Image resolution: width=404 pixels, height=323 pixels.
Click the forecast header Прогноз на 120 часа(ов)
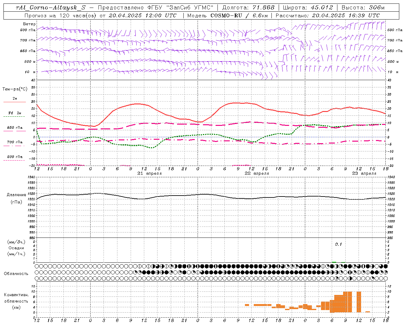(x=60, y=15)
